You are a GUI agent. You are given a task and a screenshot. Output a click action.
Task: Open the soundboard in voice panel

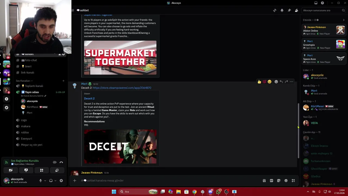click(x=57, y=170)
